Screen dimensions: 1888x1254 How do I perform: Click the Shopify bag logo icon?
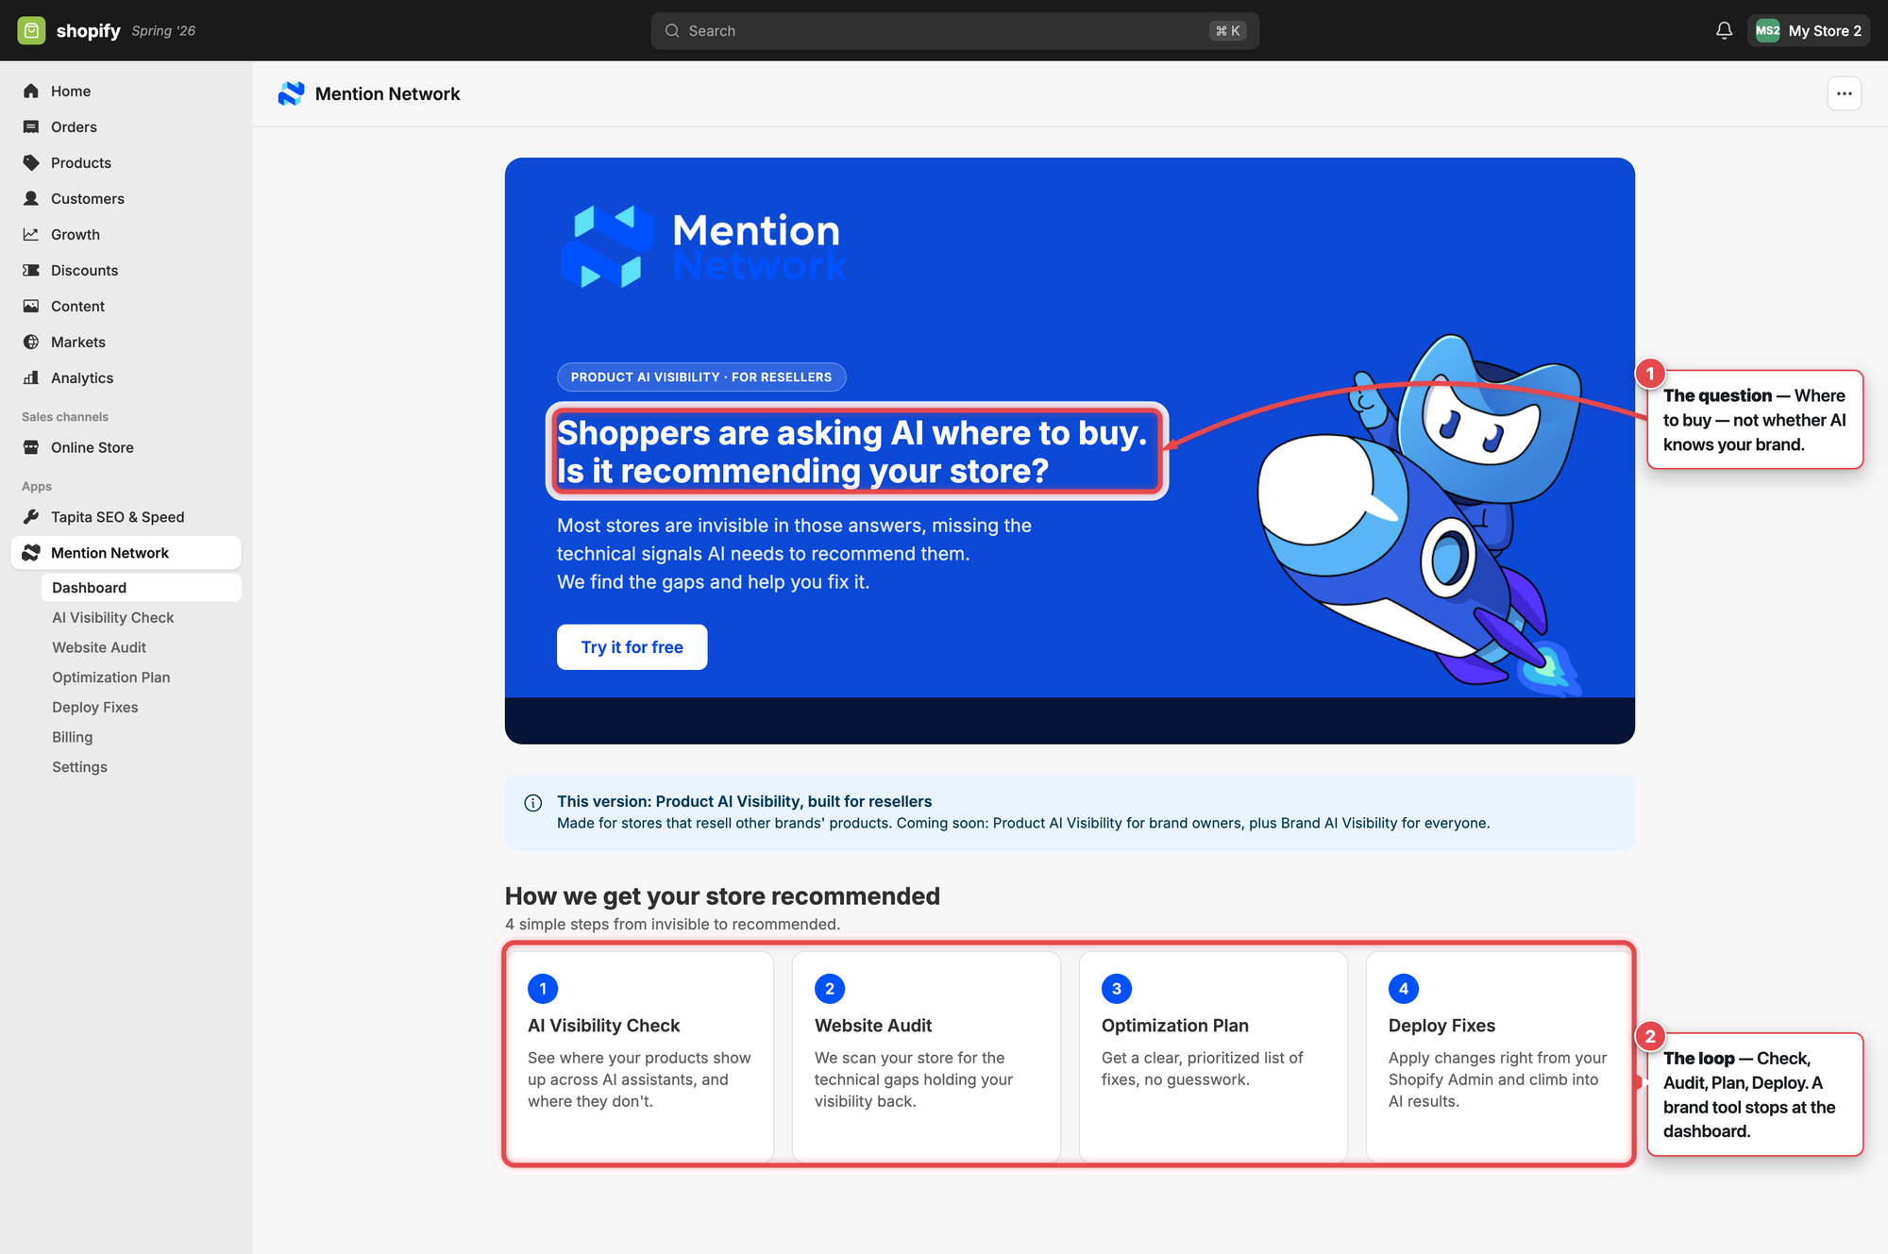tap(31, 30)
